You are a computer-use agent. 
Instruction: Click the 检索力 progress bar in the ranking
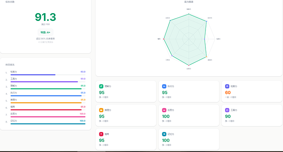click(x=48, y=75)
